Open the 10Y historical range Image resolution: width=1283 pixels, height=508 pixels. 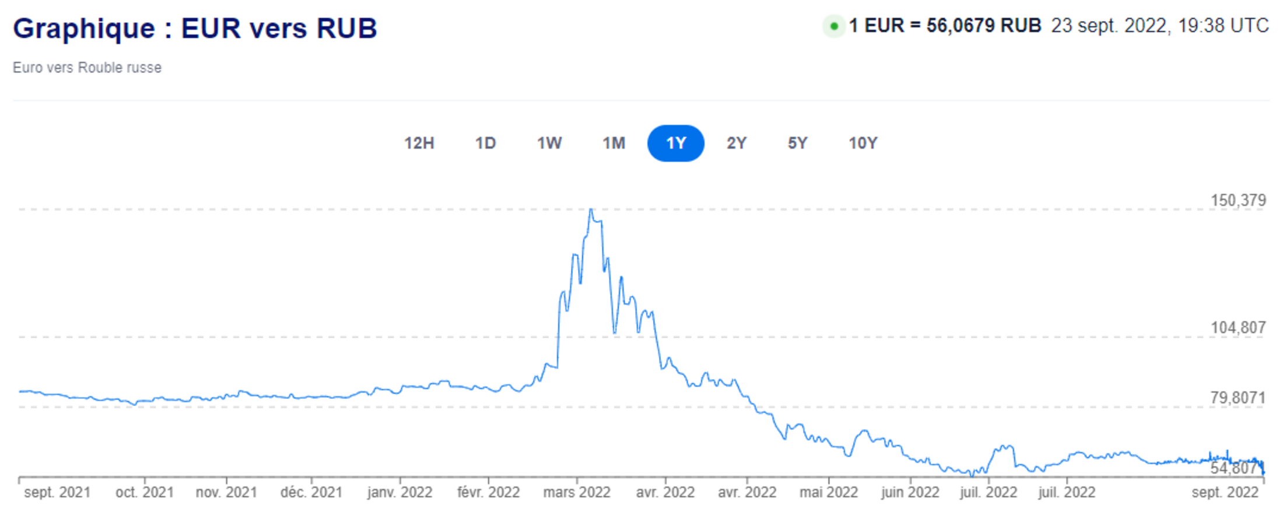pos(863,143)
